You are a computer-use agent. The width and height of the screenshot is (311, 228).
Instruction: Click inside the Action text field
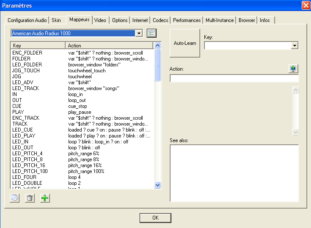point(234,79)
